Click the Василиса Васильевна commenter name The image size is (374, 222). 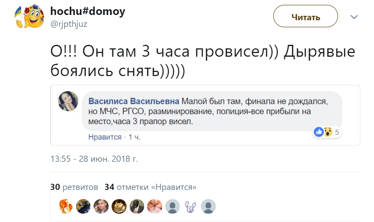pos(134,100)
